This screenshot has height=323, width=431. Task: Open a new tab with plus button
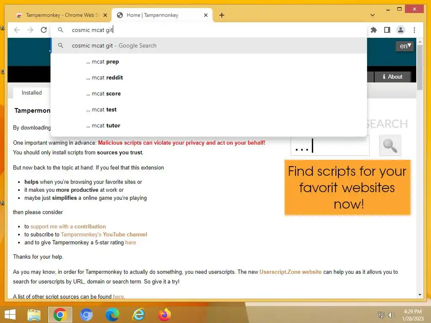222,15
